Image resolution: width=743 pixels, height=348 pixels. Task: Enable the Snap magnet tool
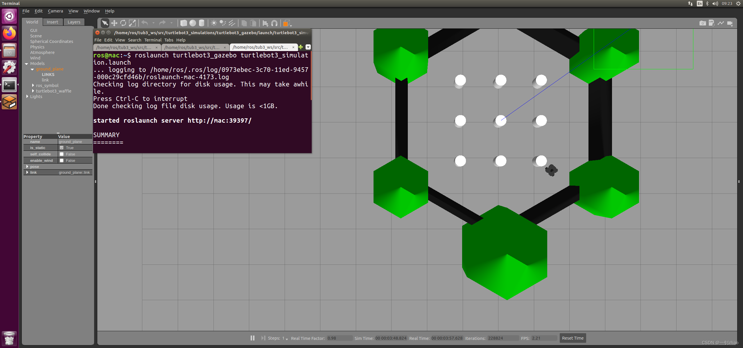click(274, 23)
